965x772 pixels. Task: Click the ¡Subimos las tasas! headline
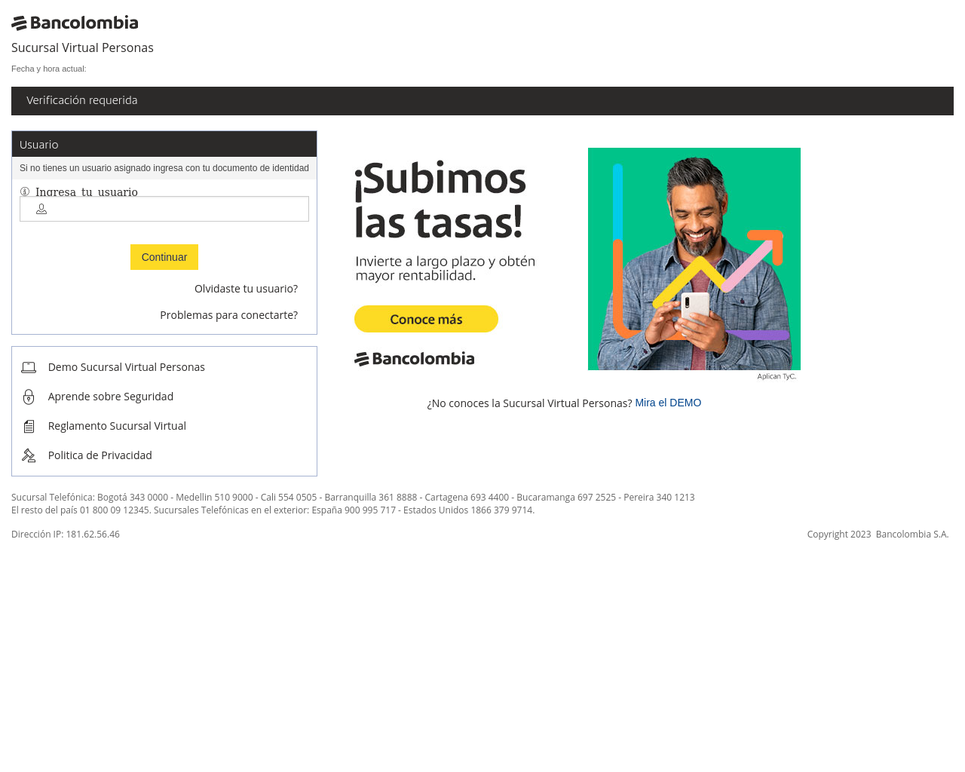[440, 200]
